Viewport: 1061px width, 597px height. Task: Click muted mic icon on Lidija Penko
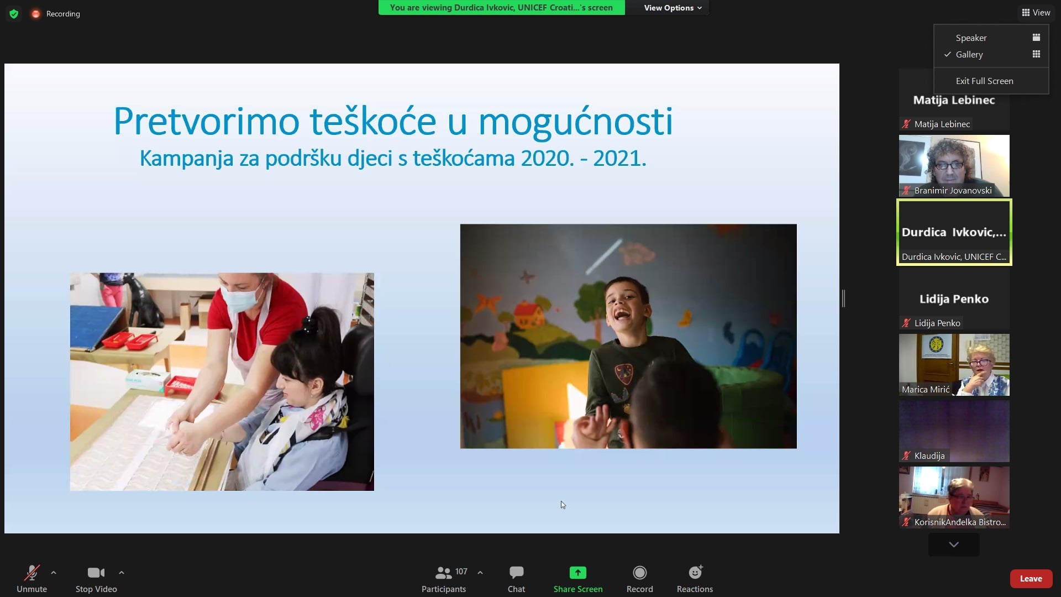[x=906, y=323]
